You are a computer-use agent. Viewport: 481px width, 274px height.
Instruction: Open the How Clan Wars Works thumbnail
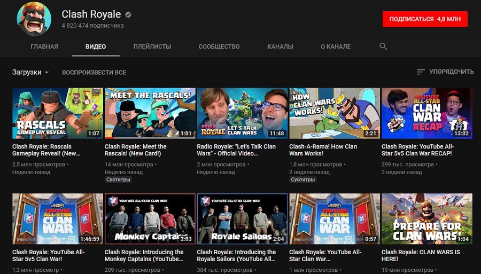[x=335, y=113]
